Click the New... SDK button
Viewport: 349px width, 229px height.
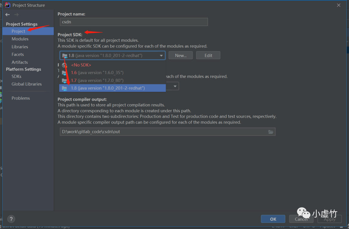(181, 55)
